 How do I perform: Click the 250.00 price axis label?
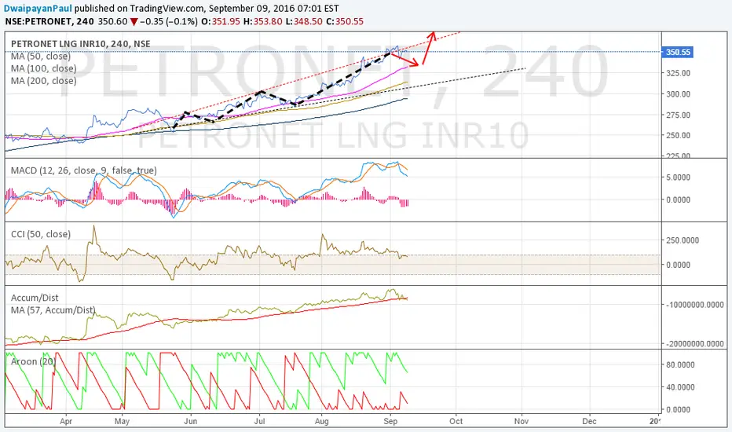pyautogui.click(x=679, y=135)
